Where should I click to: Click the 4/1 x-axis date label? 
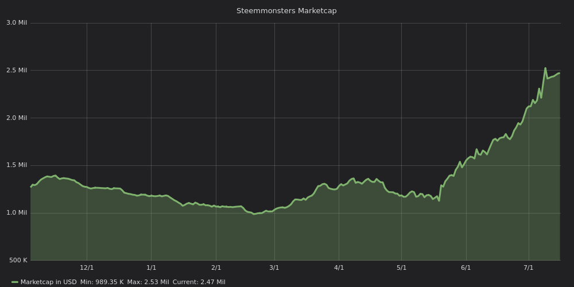pos(339,267)
